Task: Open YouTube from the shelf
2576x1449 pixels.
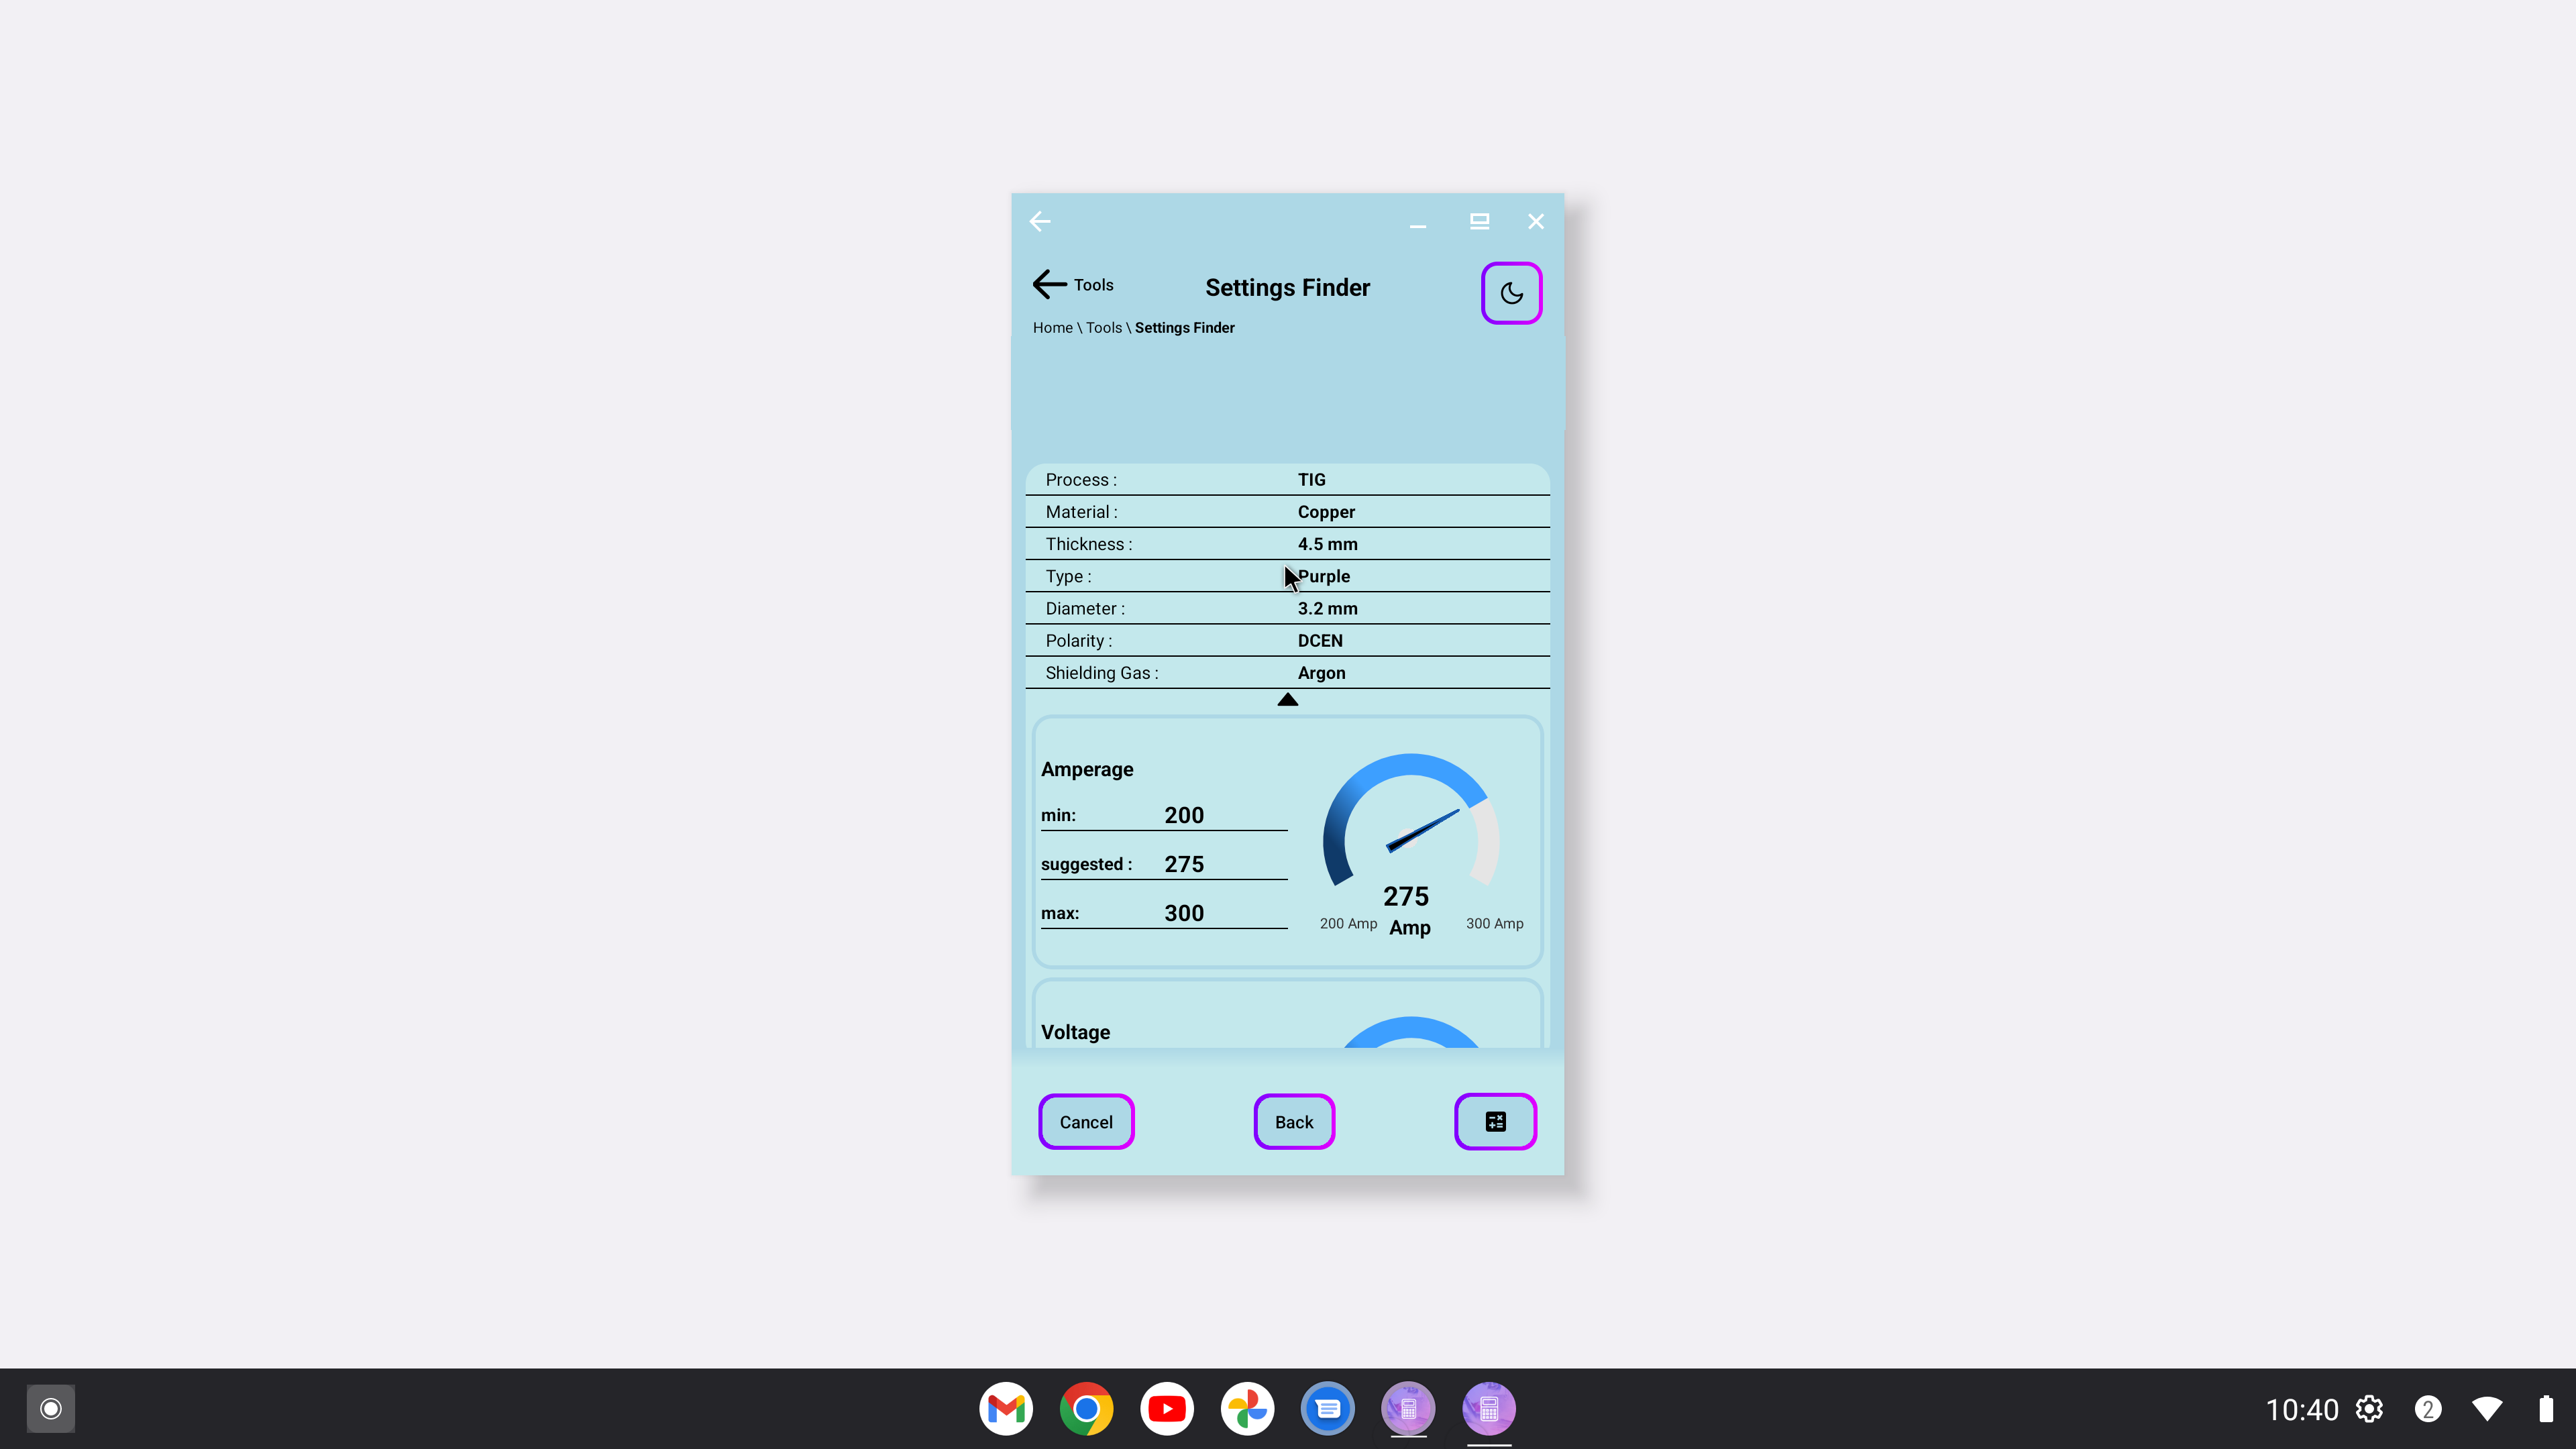Action: coord(1167,1409)
